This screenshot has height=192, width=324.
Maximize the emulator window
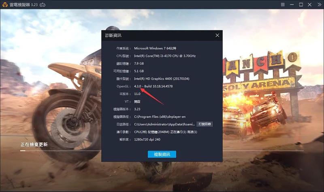coord(301,4)
